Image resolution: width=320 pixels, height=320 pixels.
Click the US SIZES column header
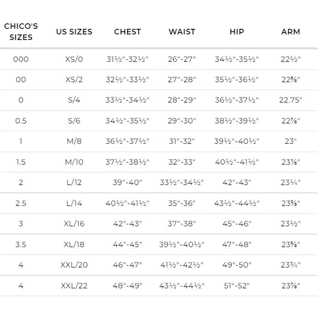pyautogui.click(x=74, y=32)
